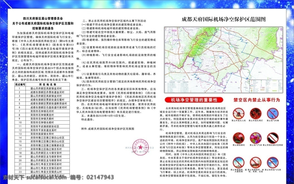
Task: Select the no sky lantern icon 禁止升放孔明灯
Action: click(x=256, y=113)
